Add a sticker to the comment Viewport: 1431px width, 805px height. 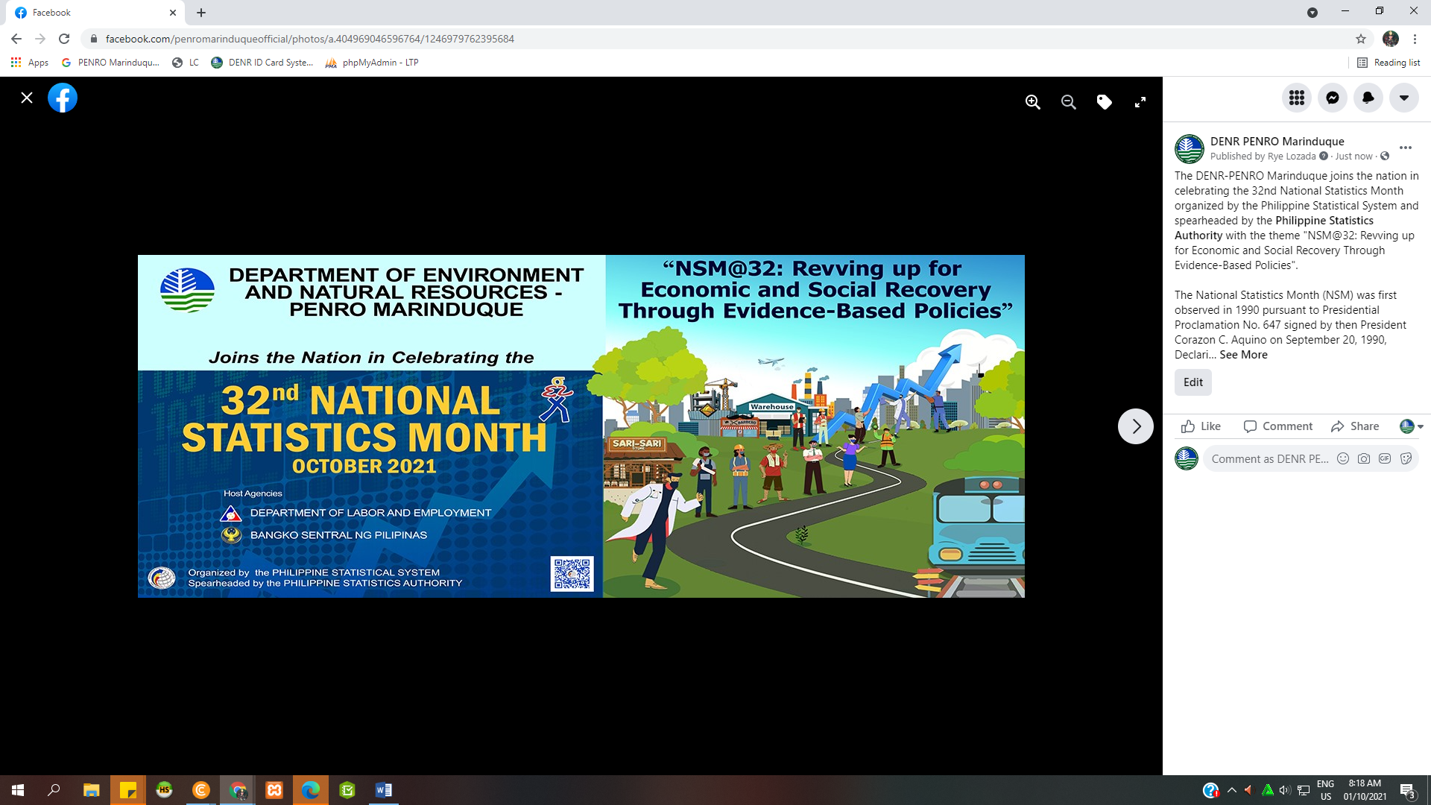(1406, 458)
